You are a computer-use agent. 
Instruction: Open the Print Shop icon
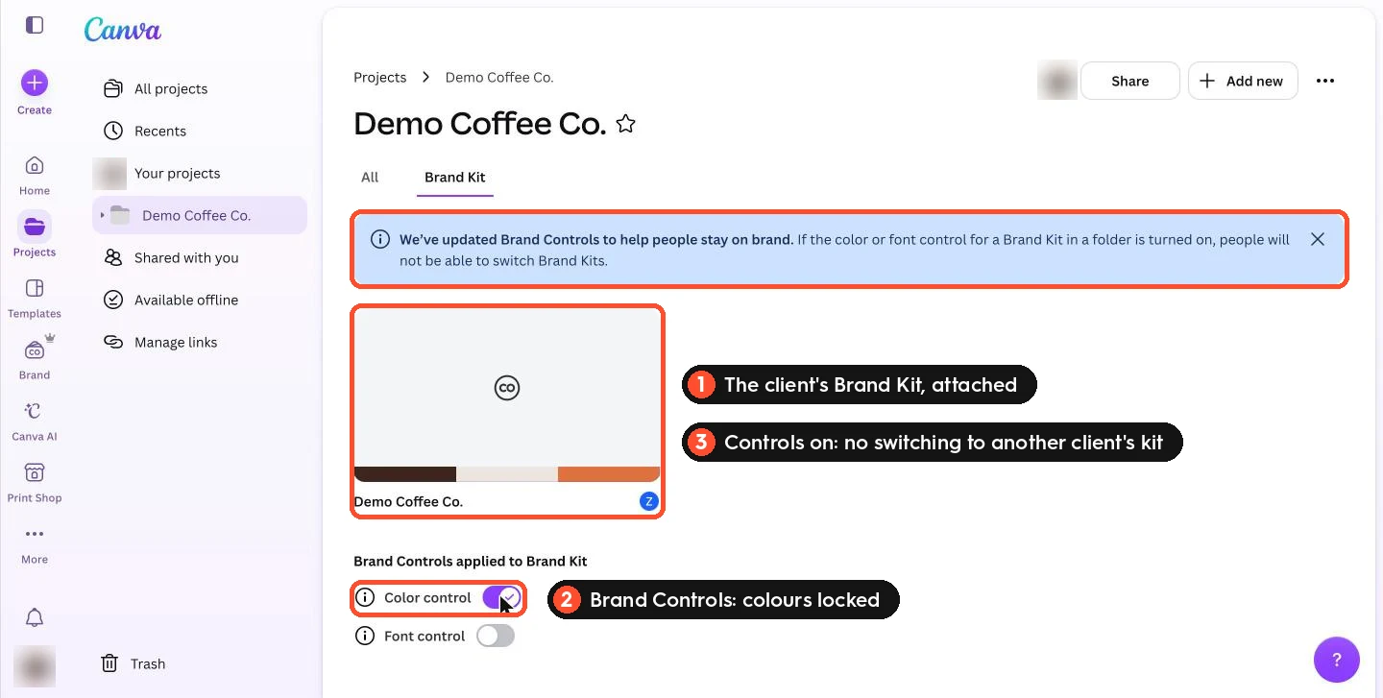(35, 482)
